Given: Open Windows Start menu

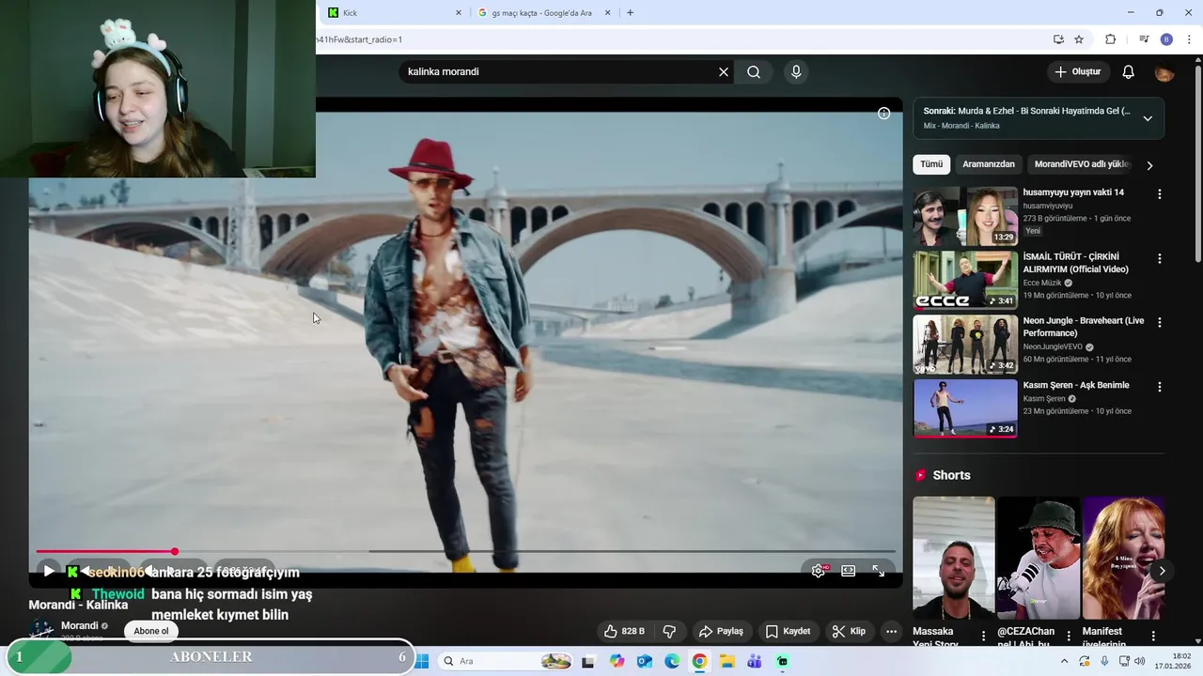Looking at the screenshot, I should tap(422, 661).
